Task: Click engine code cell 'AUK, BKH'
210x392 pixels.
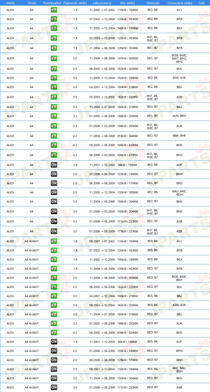Action: (179, 116)
